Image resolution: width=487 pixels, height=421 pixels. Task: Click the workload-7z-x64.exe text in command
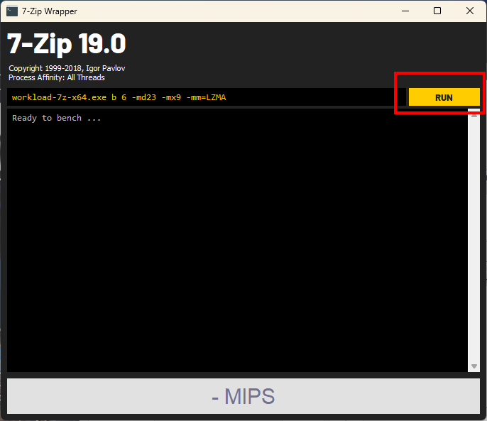pyautogui.click(x=59, y=97)
